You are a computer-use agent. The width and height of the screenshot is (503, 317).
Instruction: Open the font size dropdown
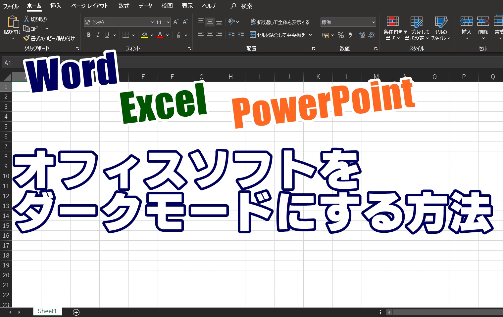(168, 22)
